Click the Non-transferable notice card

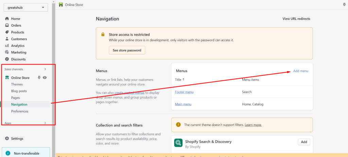tap(26, 152)
